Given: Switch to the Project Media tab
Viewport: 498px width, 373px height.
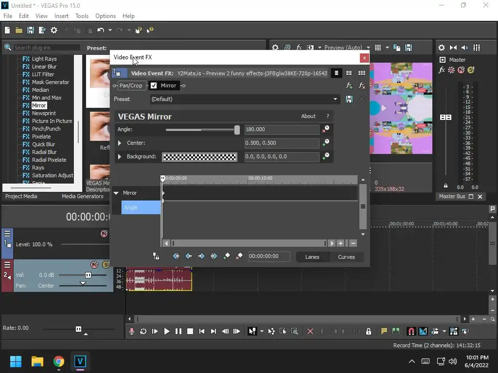Looking at the screenshot, I should (21, 196).
